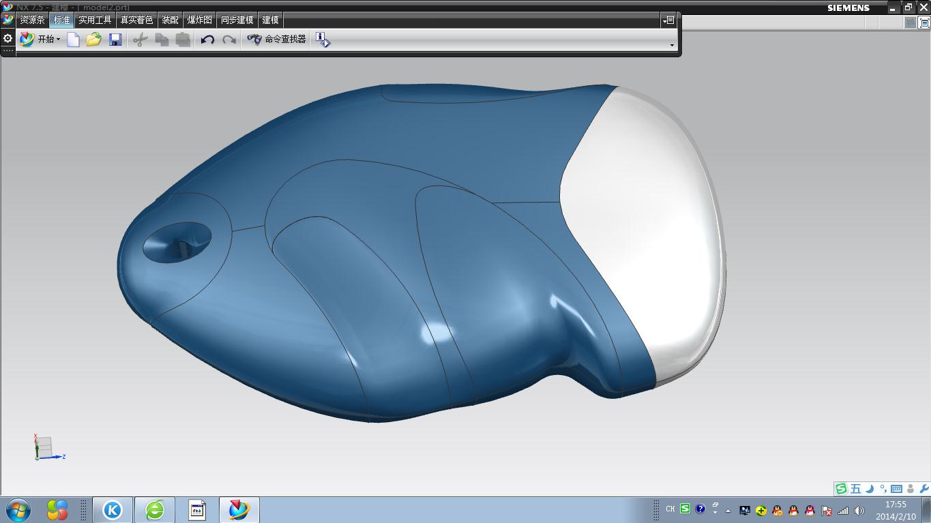Image resolution: width=931 pixels, height=523 pixels.
Task: Expand the toolbar options arrow at right end
Action: pos(672,45)
